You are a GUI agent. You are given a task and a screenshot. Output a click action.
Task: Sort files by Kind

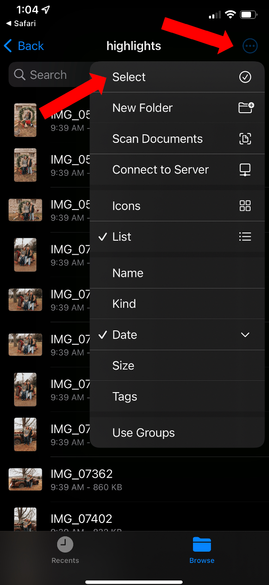coord(177,304)
